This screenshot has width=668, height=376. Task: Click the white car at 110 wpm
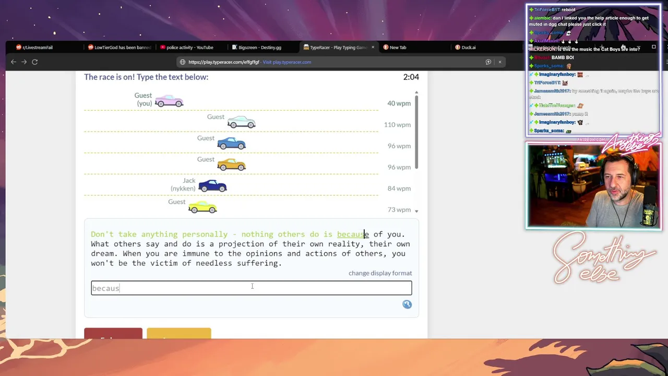242,122
